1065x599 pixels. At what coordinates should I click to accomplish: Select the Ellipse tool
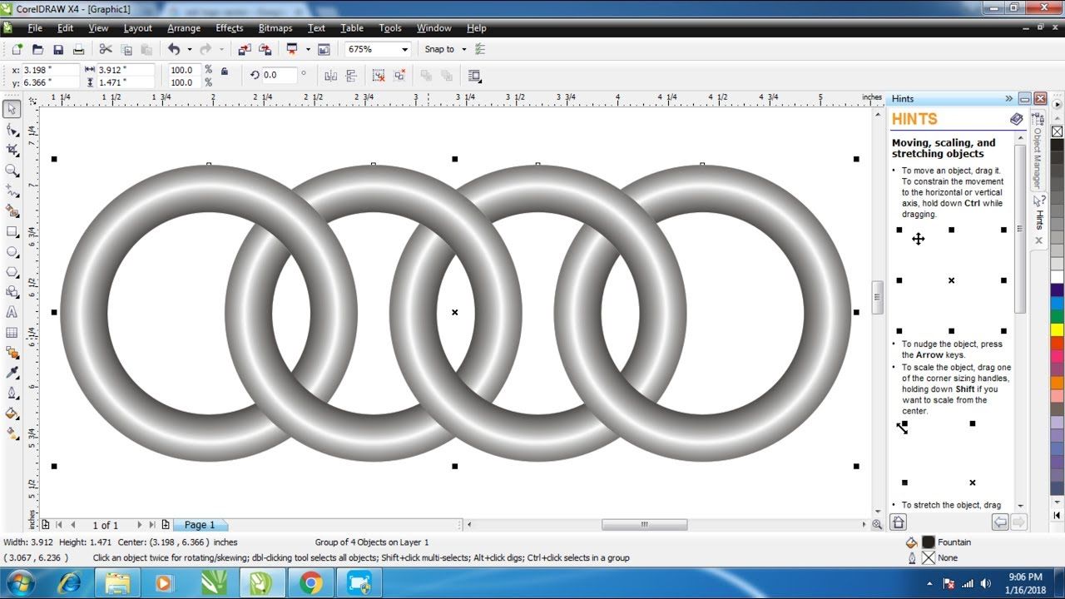[12, 251]
